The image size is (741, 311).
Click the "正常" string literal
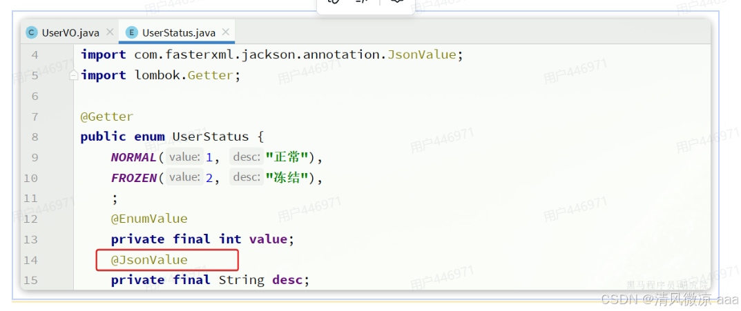tap(287, 157)
